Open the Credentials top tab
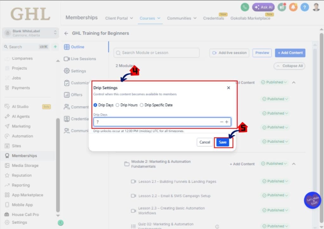Image resolution: width=324 pixels, height=229 pixels. (x=214, y=18)
